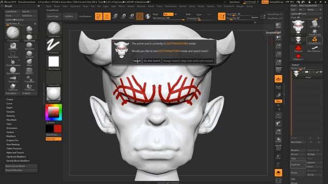Click the QuickSave button
Screen dimensions: 328x184
coord(234,2)
